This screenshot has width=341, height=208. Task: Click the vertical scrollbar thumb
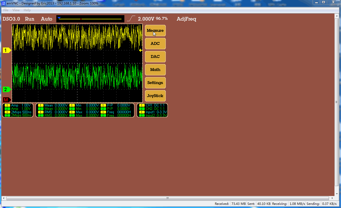pos(337,102)
